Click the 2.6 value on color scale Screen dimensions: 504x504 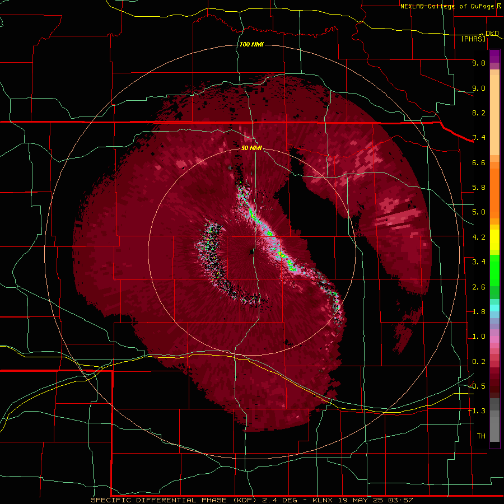pos(479,287)
